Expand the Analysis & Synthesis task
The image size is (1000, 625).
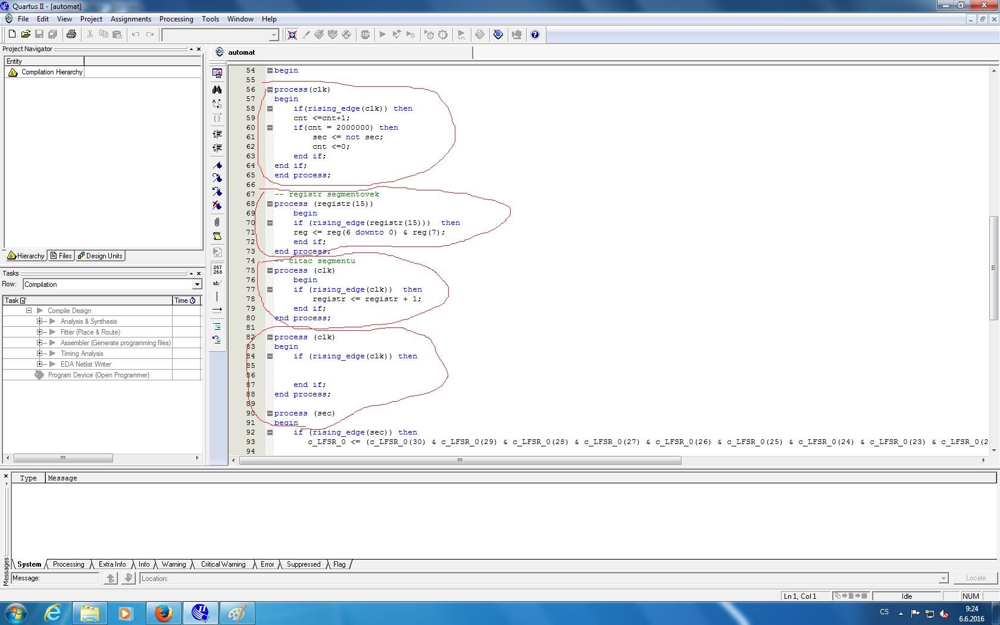point(40,321)
